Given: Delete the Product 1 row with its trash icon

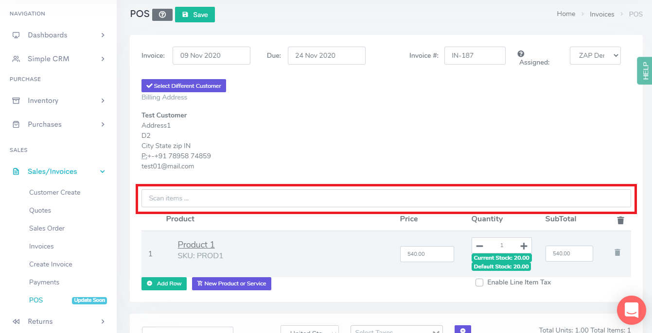Looking at the screenshot, I should point(617,252).
